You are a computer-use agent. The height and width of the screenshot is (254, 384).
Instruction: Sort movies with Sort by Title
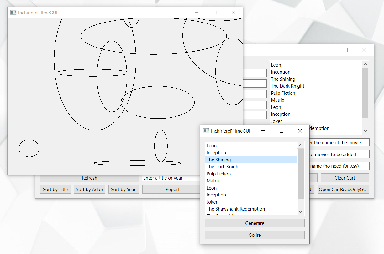coord(55,190)
